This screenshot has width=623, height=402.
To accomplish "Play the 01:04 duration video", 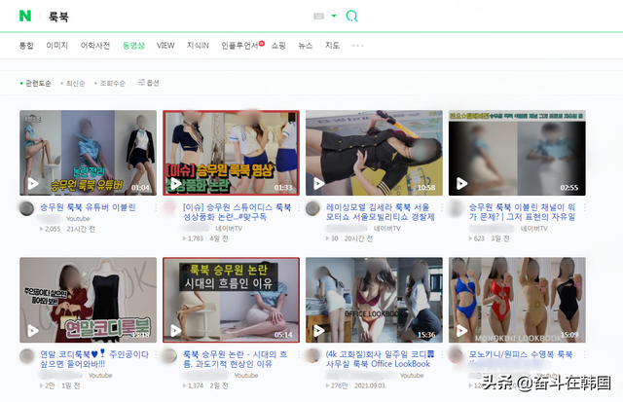I will (x=88, y=152).
